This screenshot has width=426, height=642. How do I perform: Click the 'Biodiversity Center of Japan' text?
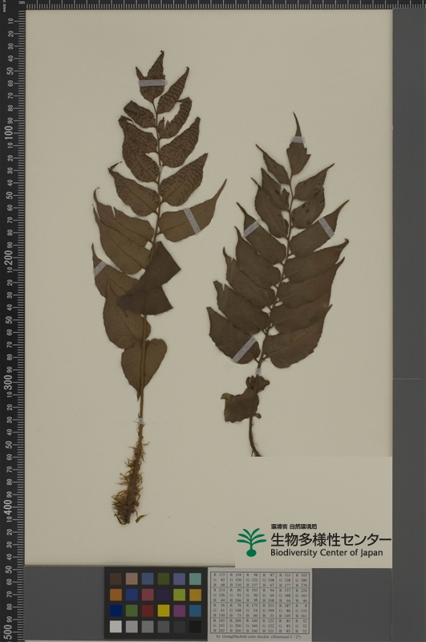[x=327, y=553]
